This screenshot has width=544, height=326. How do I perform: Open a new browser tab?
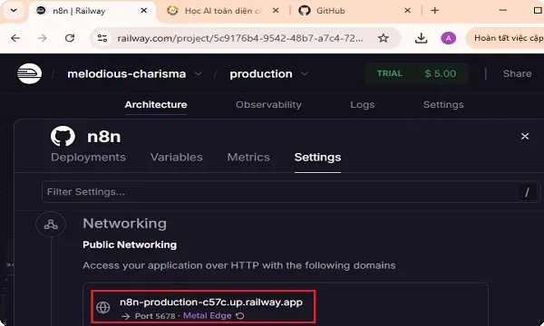pyautogui.click(x=434, y=11)
